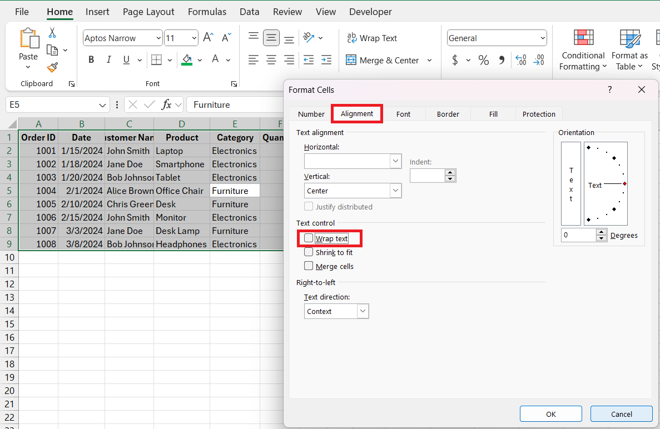Click Merge & Center button
The image size is (660, 429).
[382, 60]
